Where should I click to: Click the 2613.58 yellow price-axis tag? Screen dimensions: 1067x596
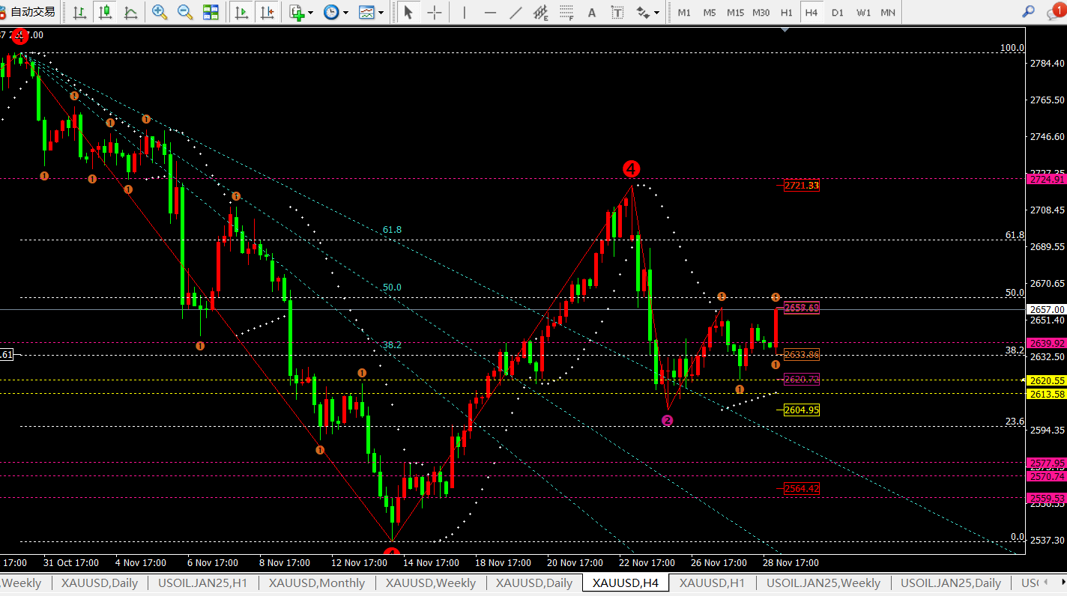[x=1047, y=394]
